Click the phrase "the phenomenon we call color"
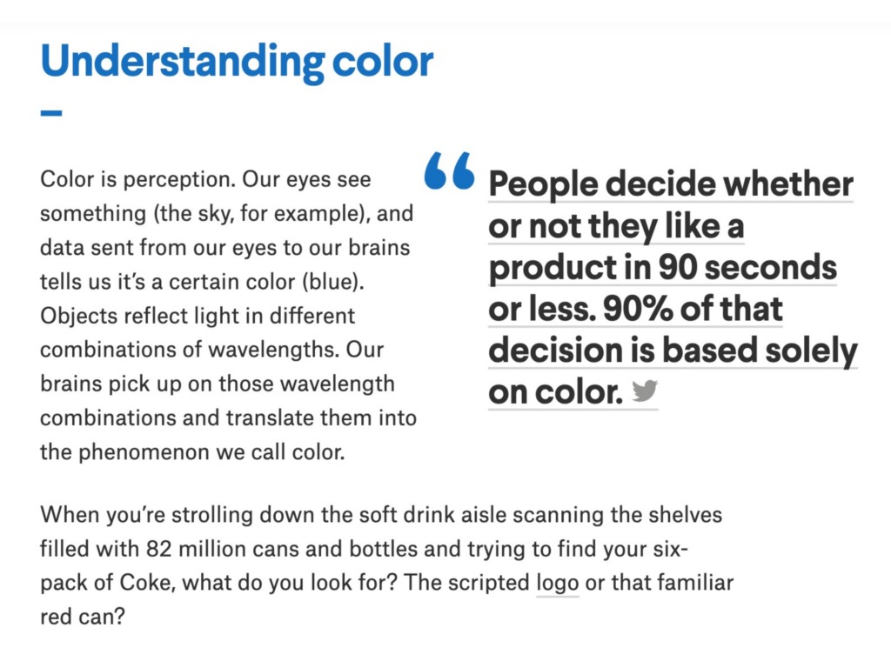 (192, 452)
